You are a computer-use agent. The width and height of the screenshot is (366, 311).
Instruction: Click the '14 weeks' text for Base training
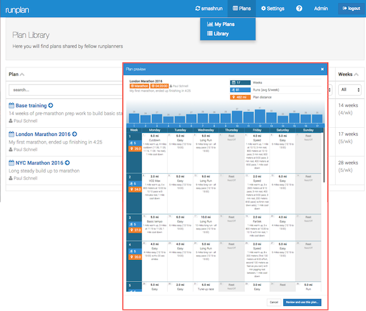348,106
